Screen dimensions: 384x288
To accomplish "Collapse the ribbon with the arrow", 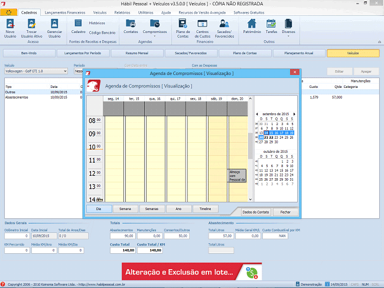I will click(379, 42).
